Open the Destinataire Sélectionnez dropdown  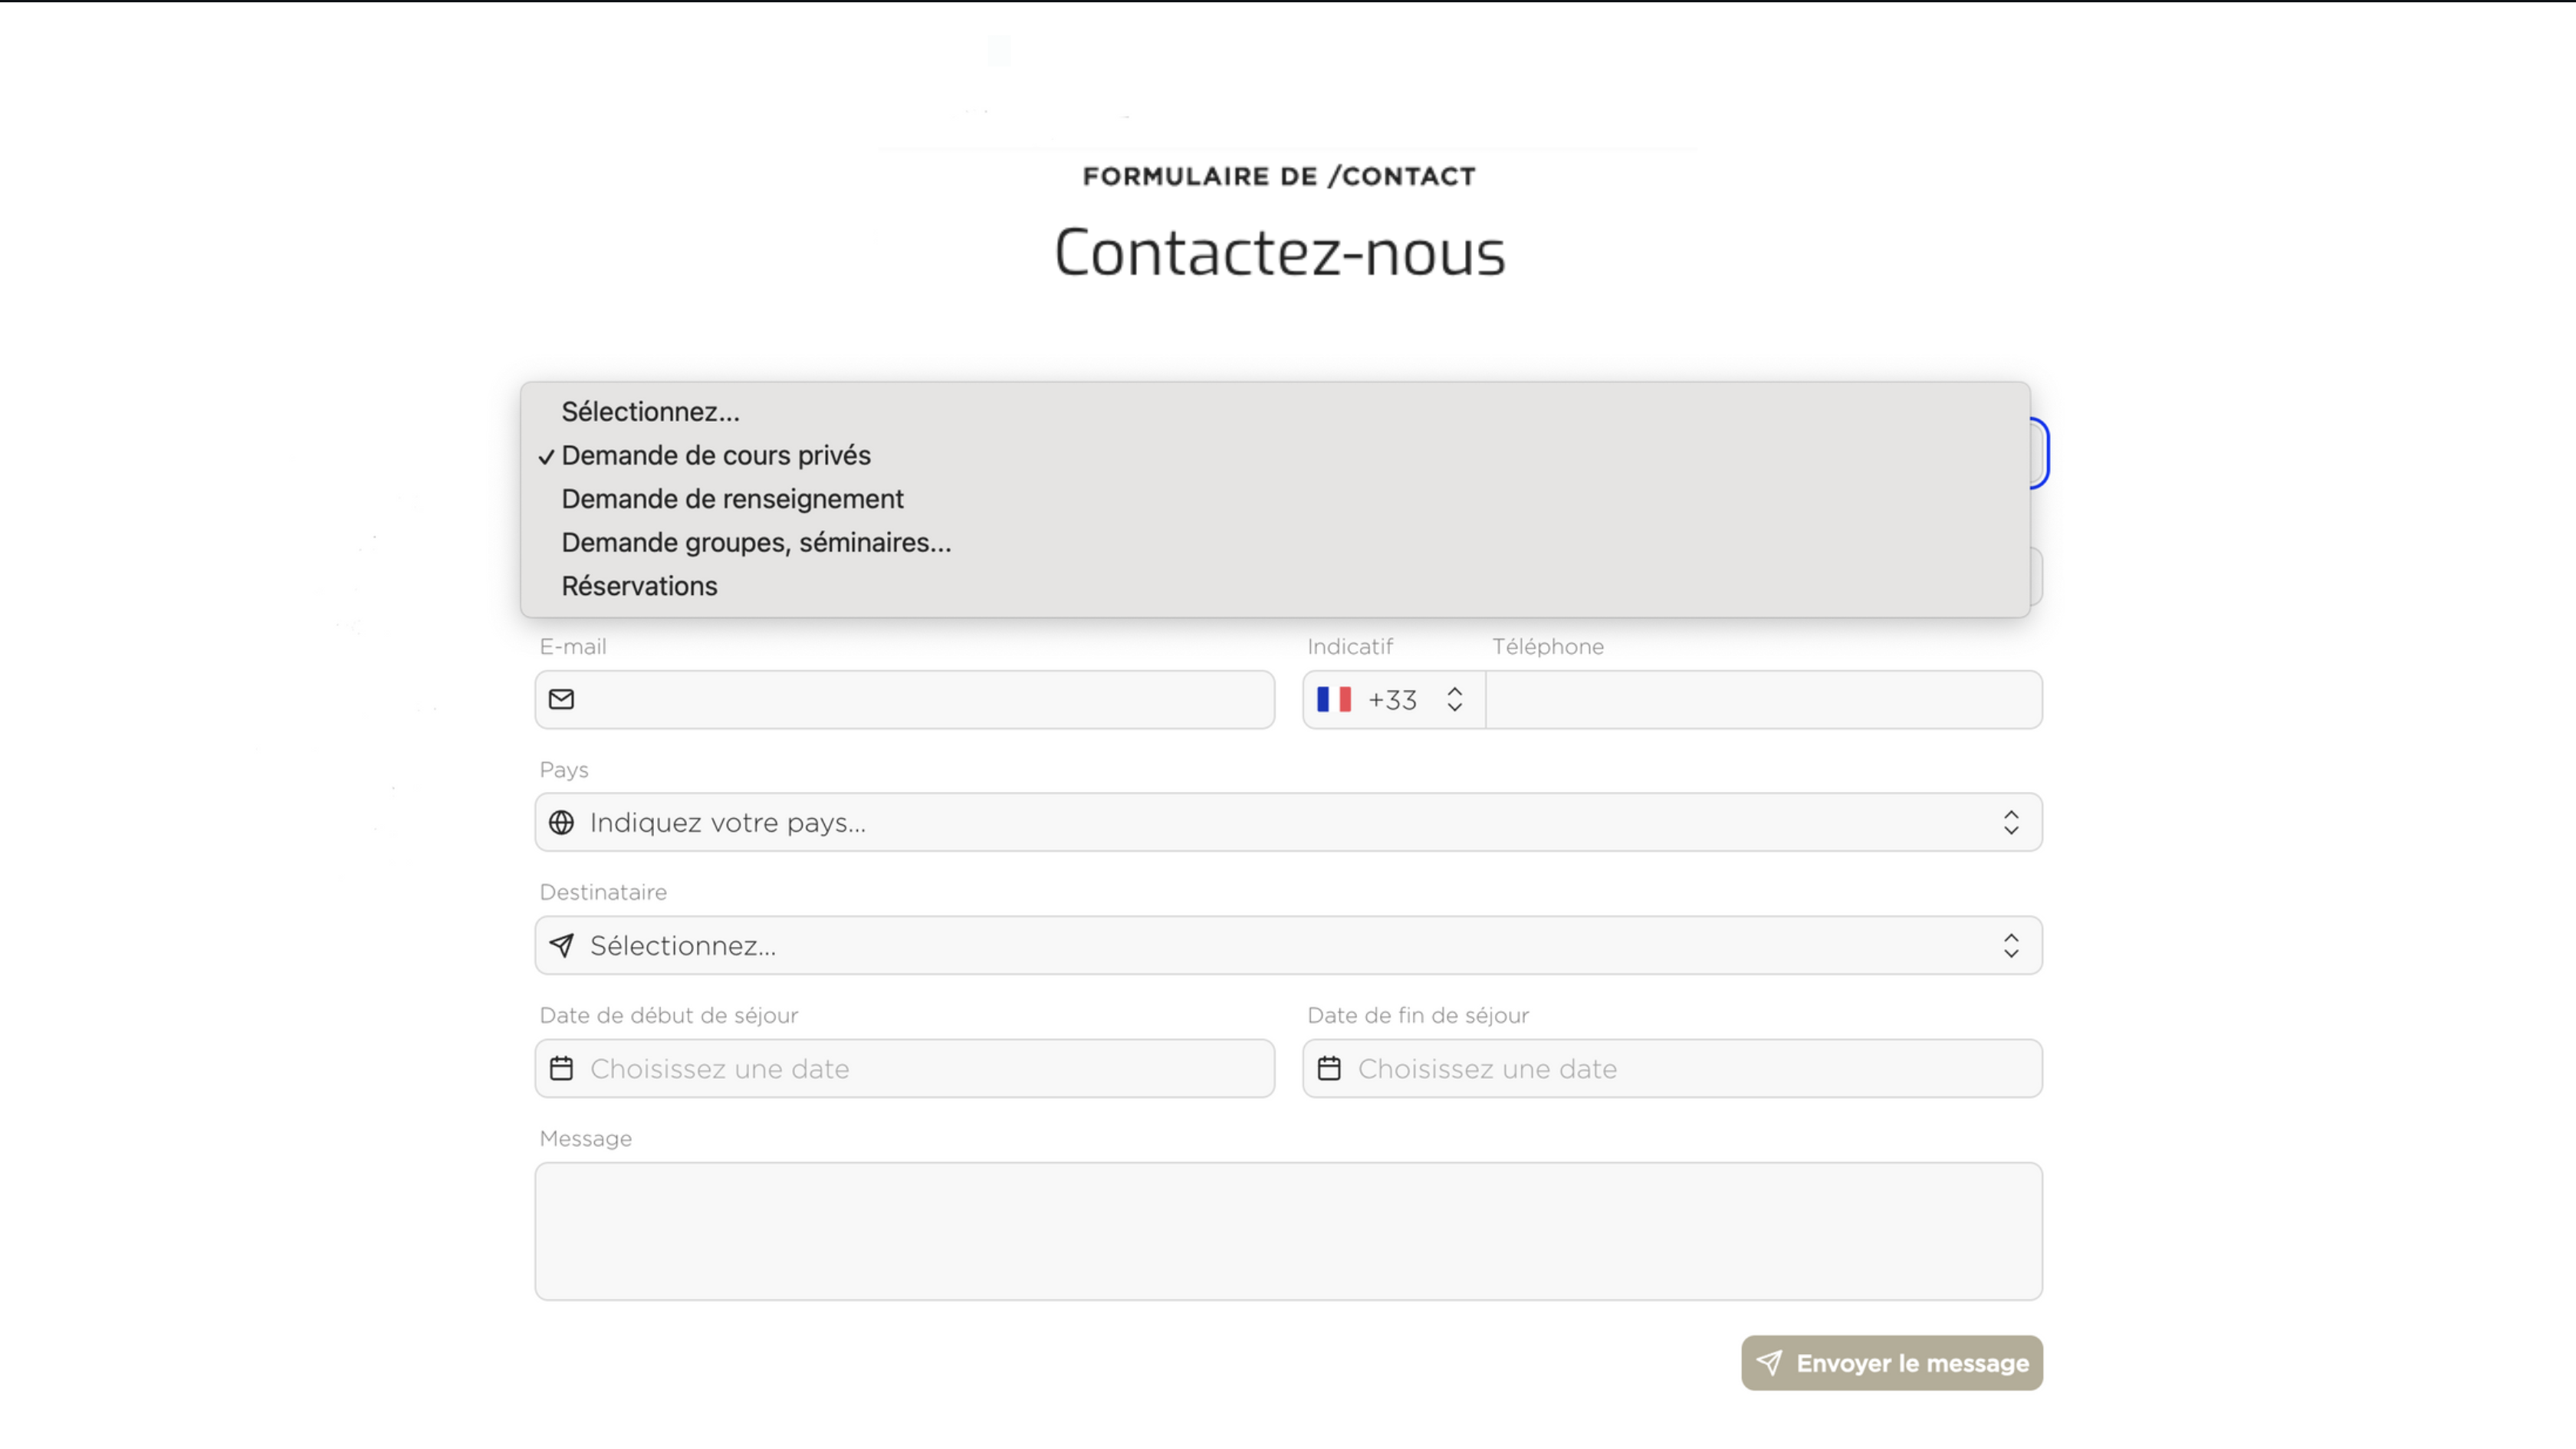tap(1288, 945)
